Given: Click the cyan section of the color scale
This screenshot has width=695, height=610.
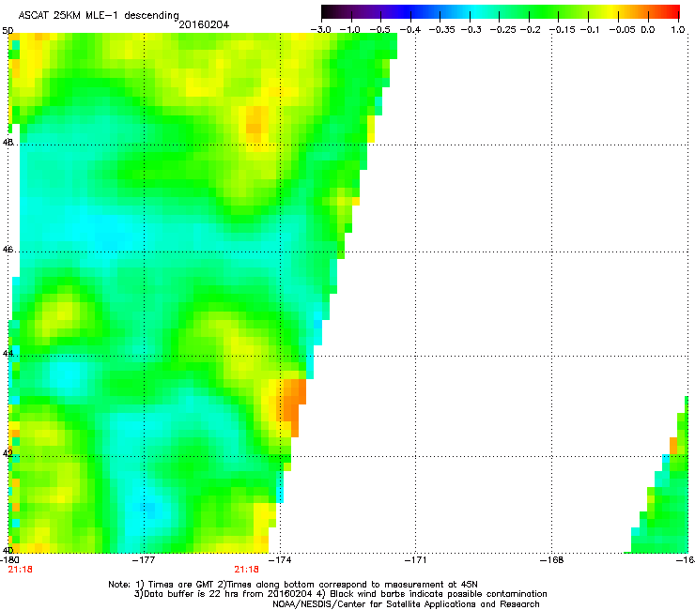Looking at the screenshot, I should 472,11.
